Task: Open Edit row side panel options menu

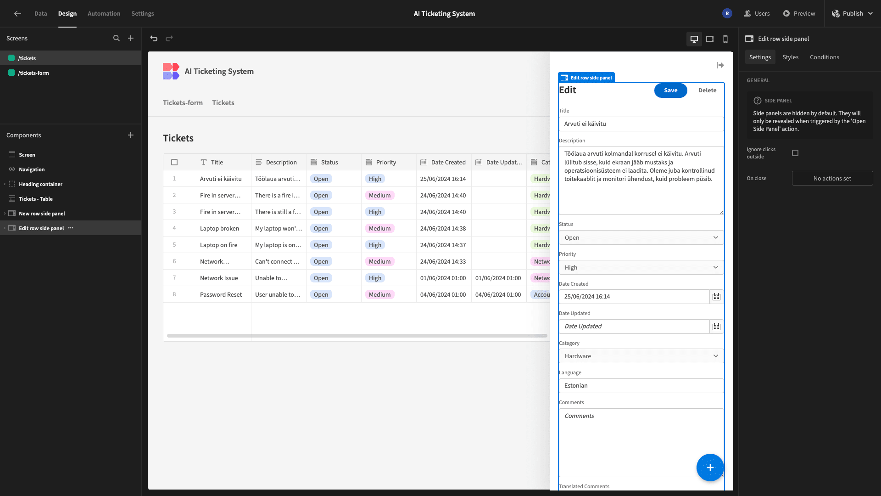Action: [71, 228]
